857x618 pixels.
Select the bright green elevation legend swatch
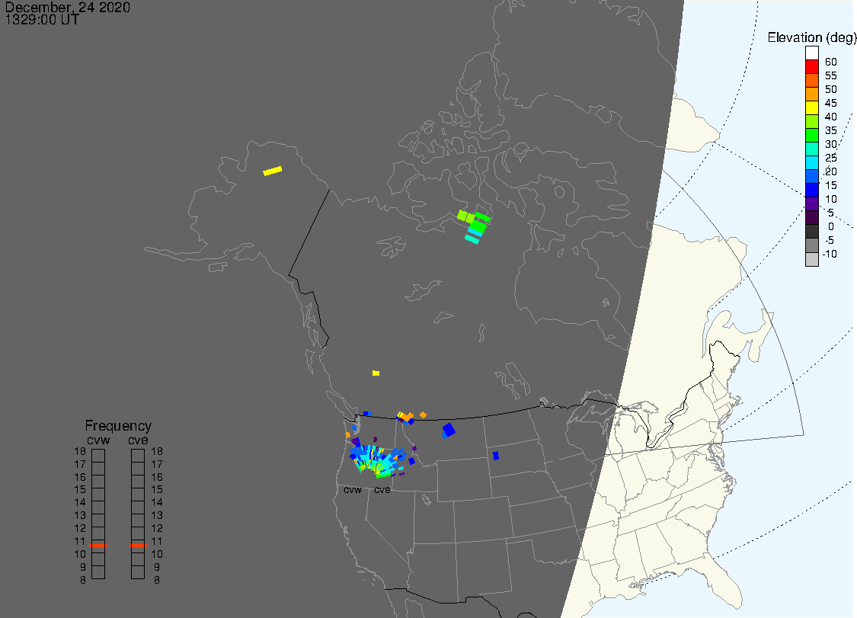(x=811, y=135)
